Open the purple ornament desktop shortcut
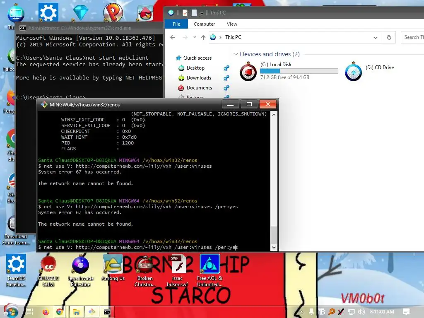Viewport: 424px width, 318px height. (x=81, y=271)
